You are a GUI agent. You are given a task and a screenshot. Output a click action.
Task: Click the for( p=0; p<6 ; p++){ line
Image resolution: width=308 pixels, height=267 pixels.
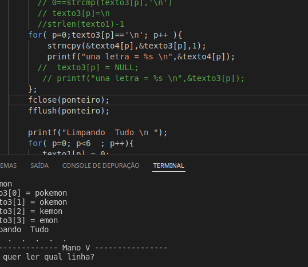click(x=81, y=143)
